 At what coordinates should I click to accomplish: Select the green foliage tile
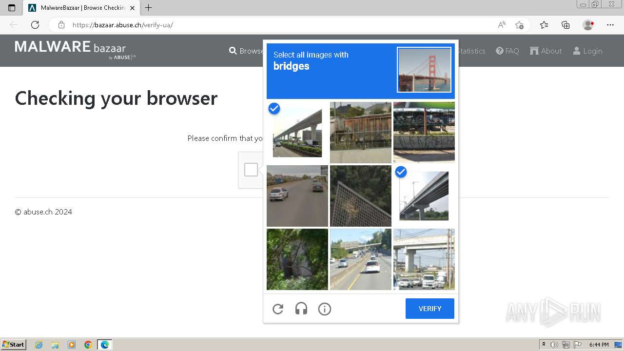(x=297, y=259)
